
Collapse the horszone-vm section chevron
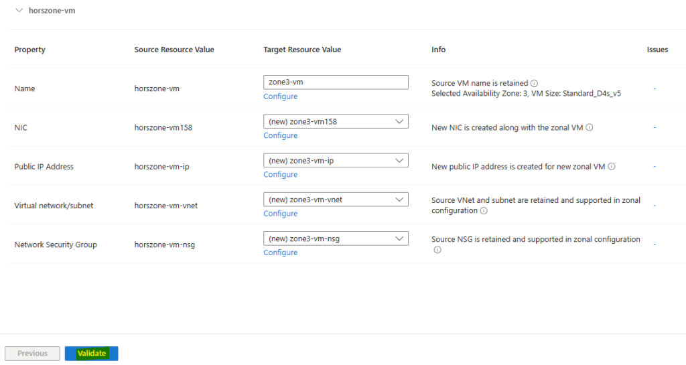click(x=19, y=11)
